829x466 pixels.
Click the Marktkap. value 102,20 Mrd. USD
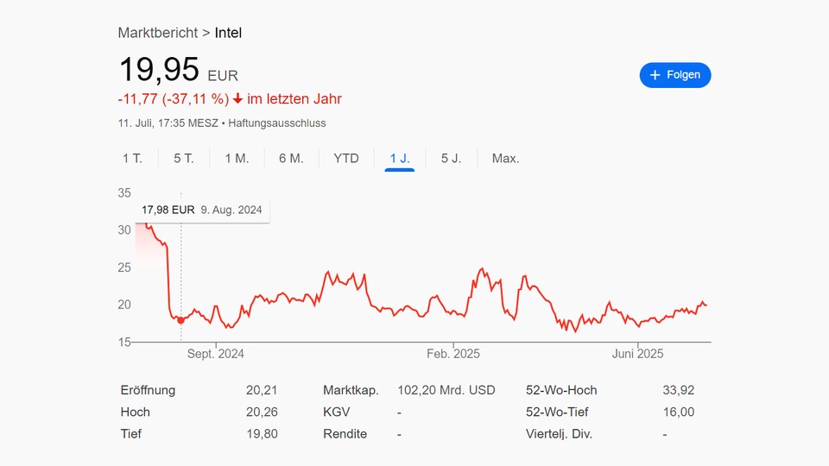pyautogui.click(x=446, y=390)
